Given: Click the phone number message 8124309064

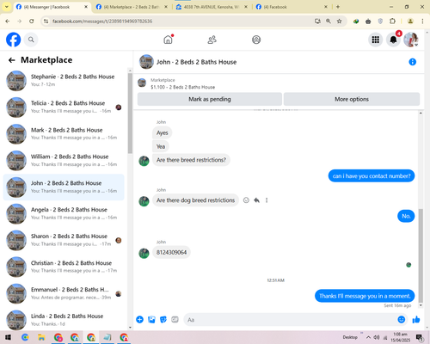Looking at the screenshot, I should click(x=171, y=252).
